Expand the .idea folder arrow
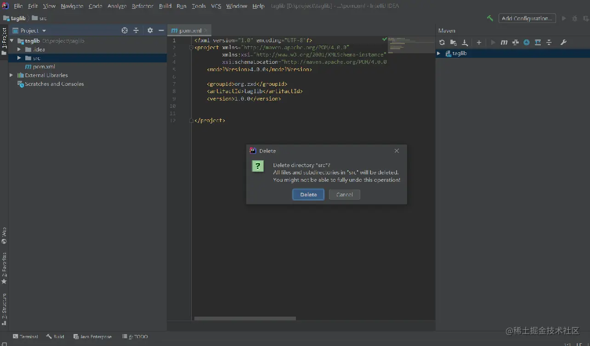This screenshot has width=590, height=346. tap(19, 49)
